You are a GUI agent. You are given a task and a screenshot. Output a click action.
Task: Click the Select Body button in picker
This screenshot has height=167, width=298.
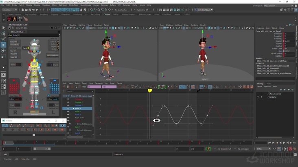(15, 45)
